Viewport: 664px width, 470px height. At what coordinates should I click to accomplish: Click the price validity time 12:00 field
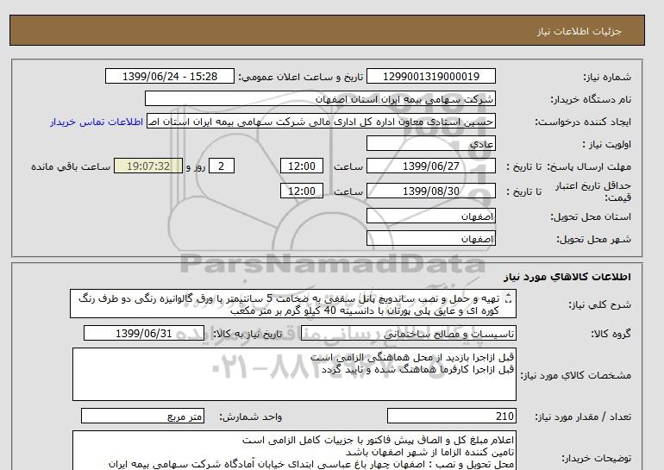click(x=302, y=191)
